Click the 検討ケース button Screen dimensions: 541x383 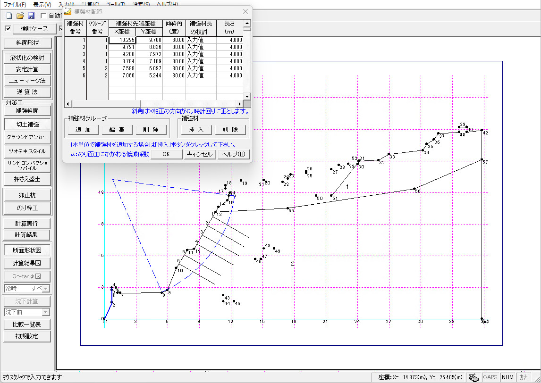pos(34,29)
